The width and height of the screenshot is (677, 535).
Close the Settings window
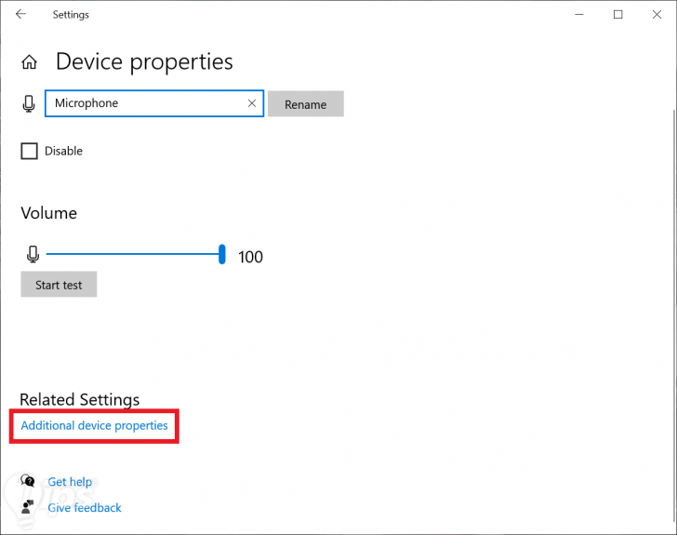coord(657,15)
